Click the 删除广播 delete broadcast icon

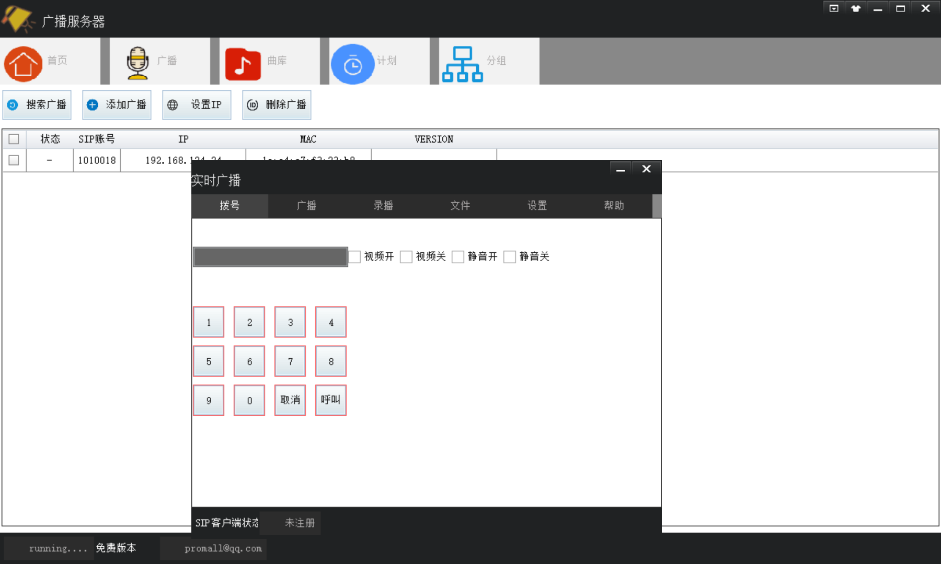point(253,104)
